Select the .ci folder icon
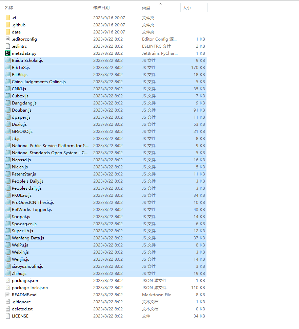299x329 pixels. (x=8, y=18)
